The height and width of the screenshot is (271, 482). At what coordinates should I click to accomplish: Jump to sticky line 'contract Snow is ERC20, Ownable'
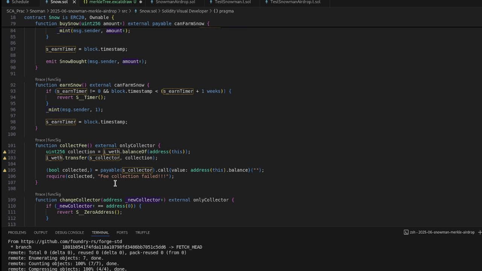pyautogui.click(x=69, y=17)
